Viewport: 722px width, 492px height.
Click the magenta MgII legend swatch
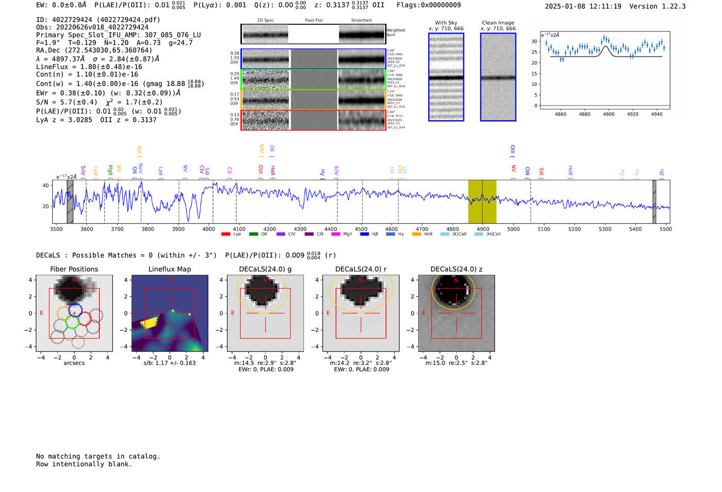pos(335,234)
